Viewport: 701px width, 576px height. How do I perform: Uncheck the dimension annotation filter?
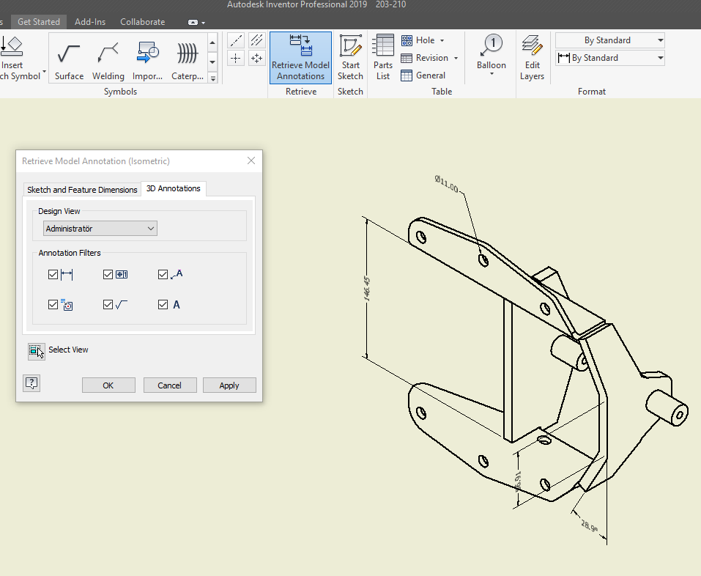[x=53, y=274]
